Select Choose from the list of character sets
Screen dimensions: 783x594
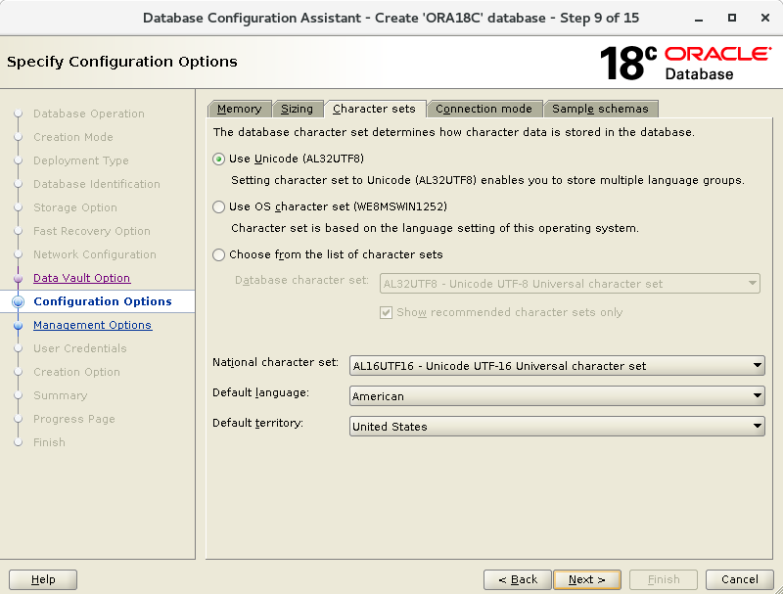(x=218, y=255)
